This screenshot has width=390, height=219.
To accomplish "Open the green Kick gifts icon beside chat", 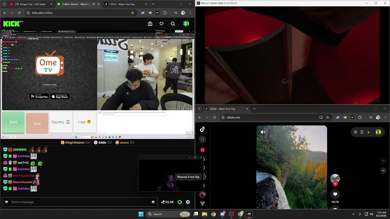I will pyautogui.click(x=180, y=202).
